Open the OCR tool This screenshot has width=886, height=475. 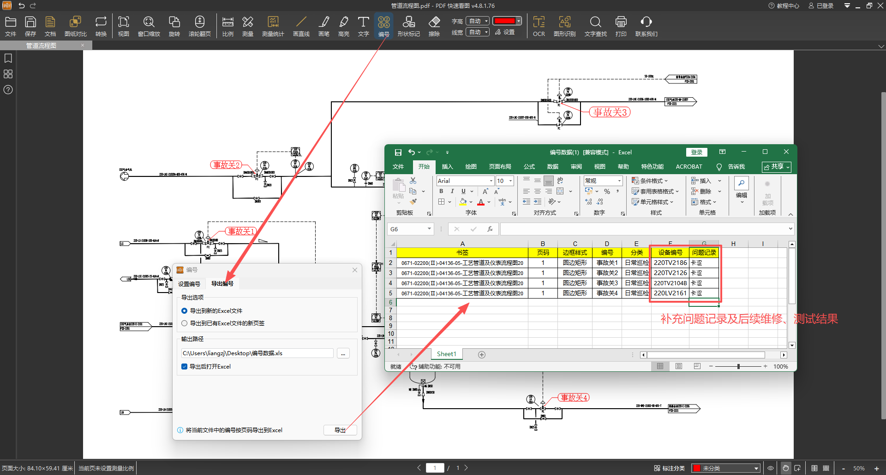[539, 26]
